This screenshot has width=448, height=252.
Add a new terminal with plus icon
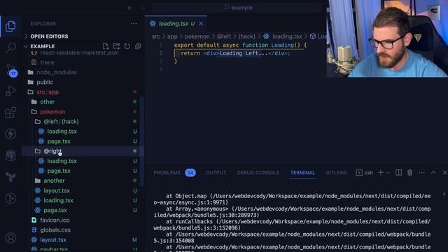point(381,173)
